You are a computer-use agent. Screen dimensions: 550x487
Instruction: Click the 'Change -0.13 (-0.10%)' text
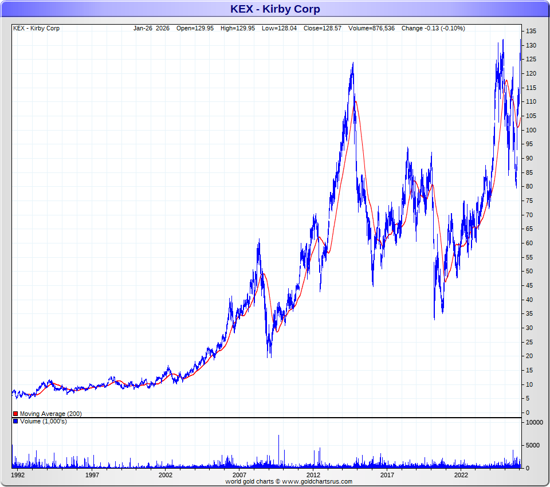pos(433,29)
